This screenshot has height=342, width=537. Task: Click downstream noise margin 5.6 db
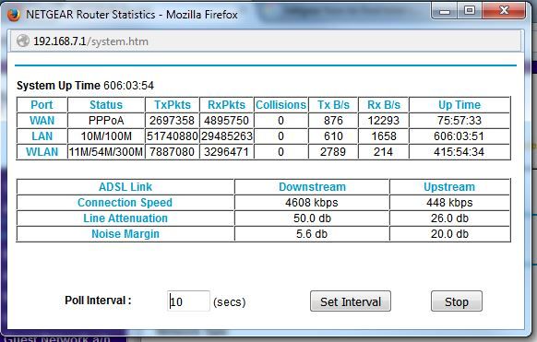pyautogui.click(x=312, y=234)
